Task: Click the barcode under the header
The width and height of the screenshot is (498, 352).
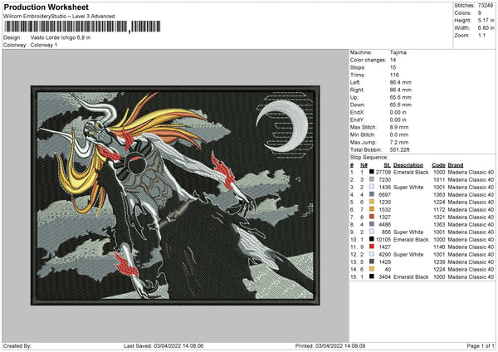Action: click(x=82, y=27)
